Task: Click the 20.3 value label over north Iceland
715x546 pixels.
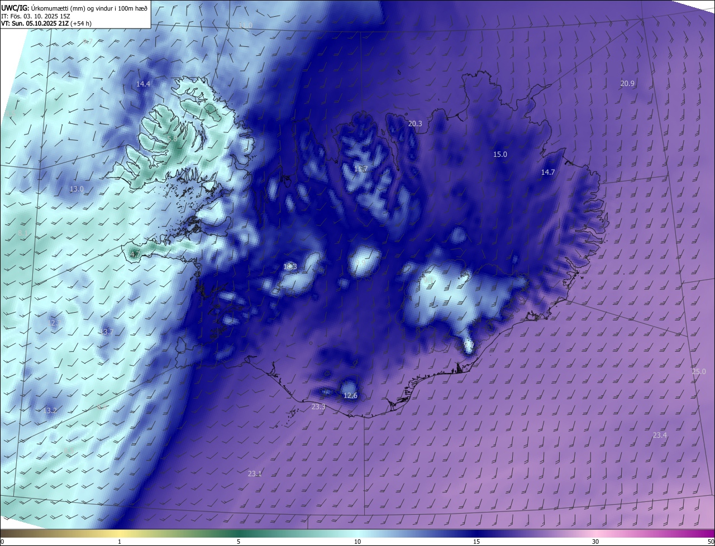Action: tap(415, 124)
